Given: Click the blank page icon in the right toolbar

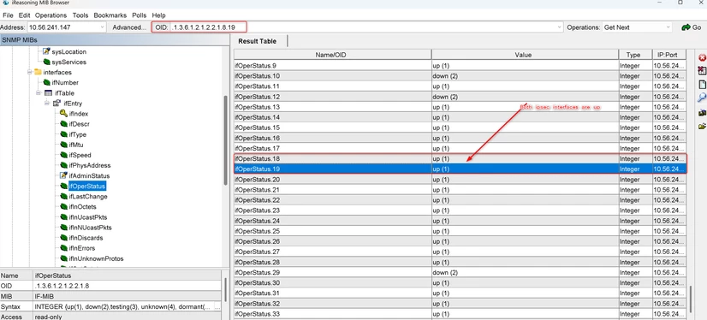Looking at the screenshot, I should 702,85.
